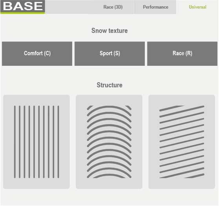Open the arched structure card
This screenshot has height=206, width=219.
tap(109, 142)
